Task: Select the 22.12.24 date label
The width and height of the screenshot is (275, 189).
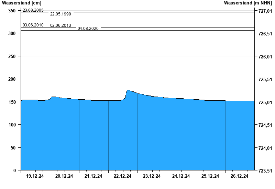Action: click(123, 176)
